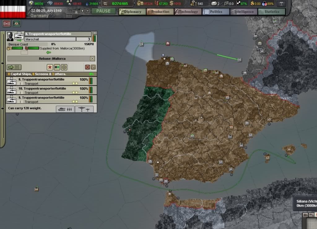
Task: Click the German flag
Action: (13, 8)
